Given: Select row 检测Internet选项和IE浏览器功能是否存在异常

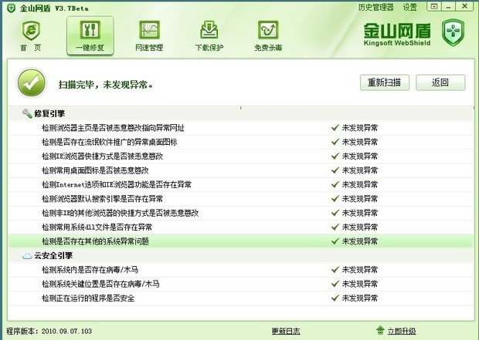Looking at the screenshot, I should pos(241,184).
